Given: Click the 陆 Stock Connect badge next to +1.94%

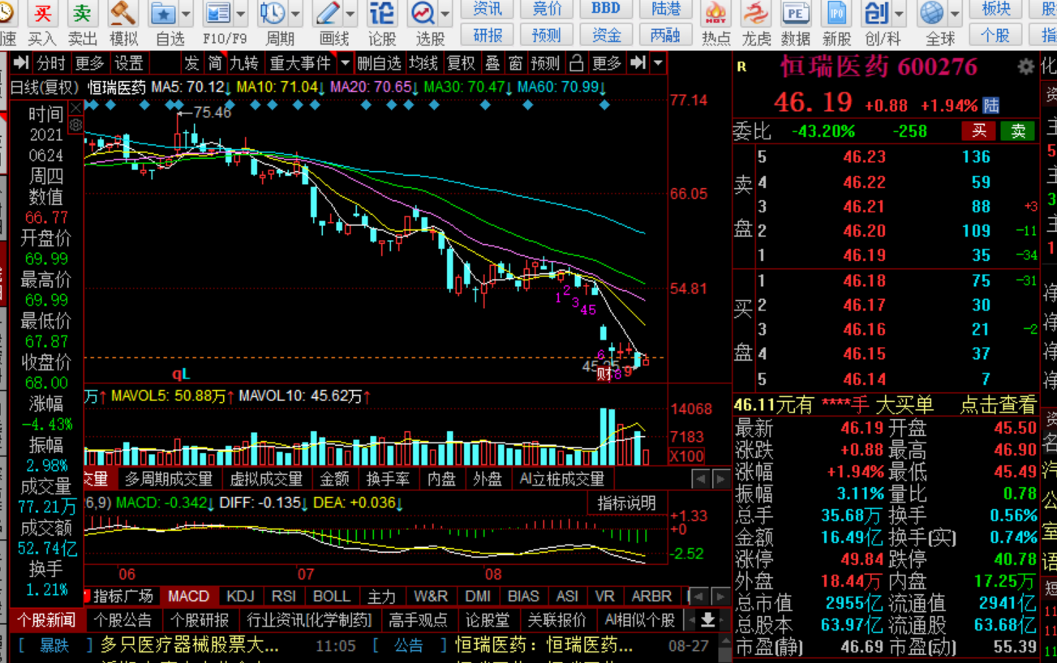Looking at the screenshot, I should tap(991, 105).
